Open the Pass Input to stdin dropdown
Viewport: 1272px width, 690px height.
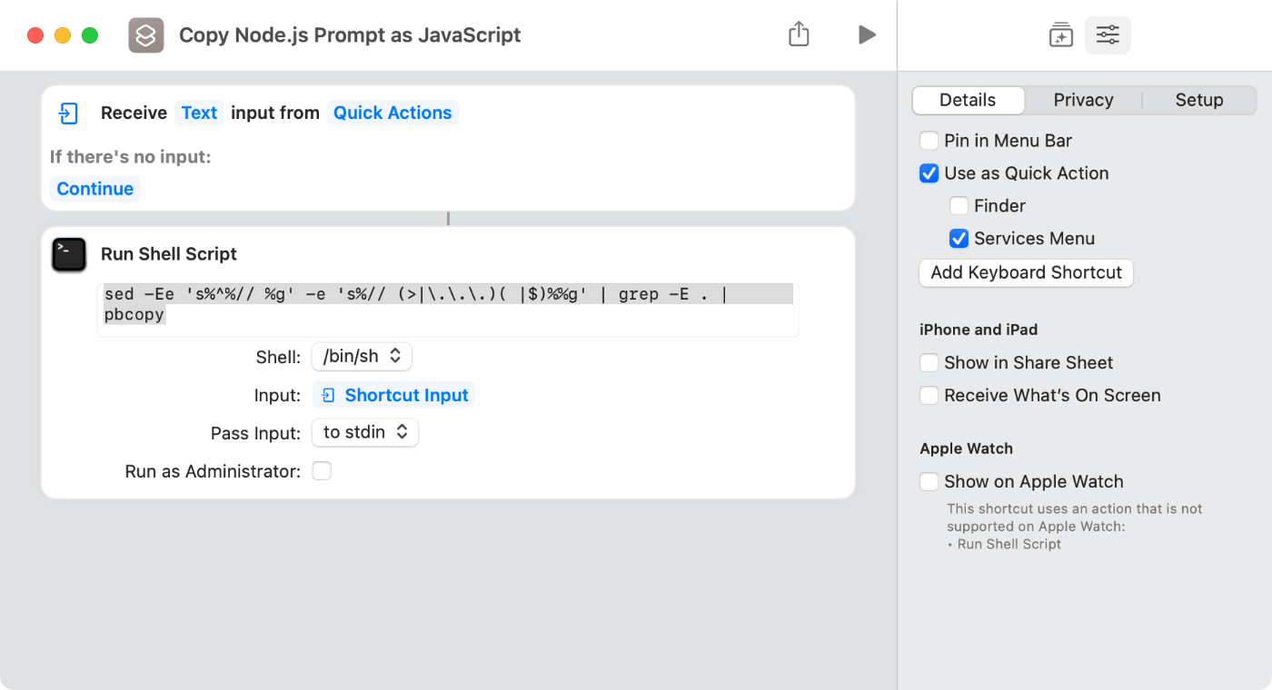point(365,433)
